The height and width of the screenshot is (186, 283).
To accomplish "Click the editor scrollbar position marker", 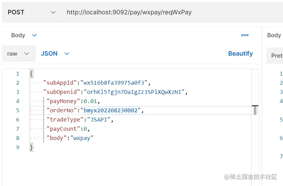I will pos(255,110).
